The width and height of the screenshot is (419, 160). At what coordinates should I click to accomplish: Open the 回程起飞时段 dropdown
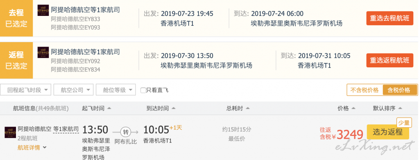(26, 90)
